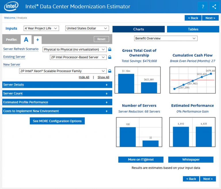
Task: Click the Intel logo
Action: pos(11,6)
